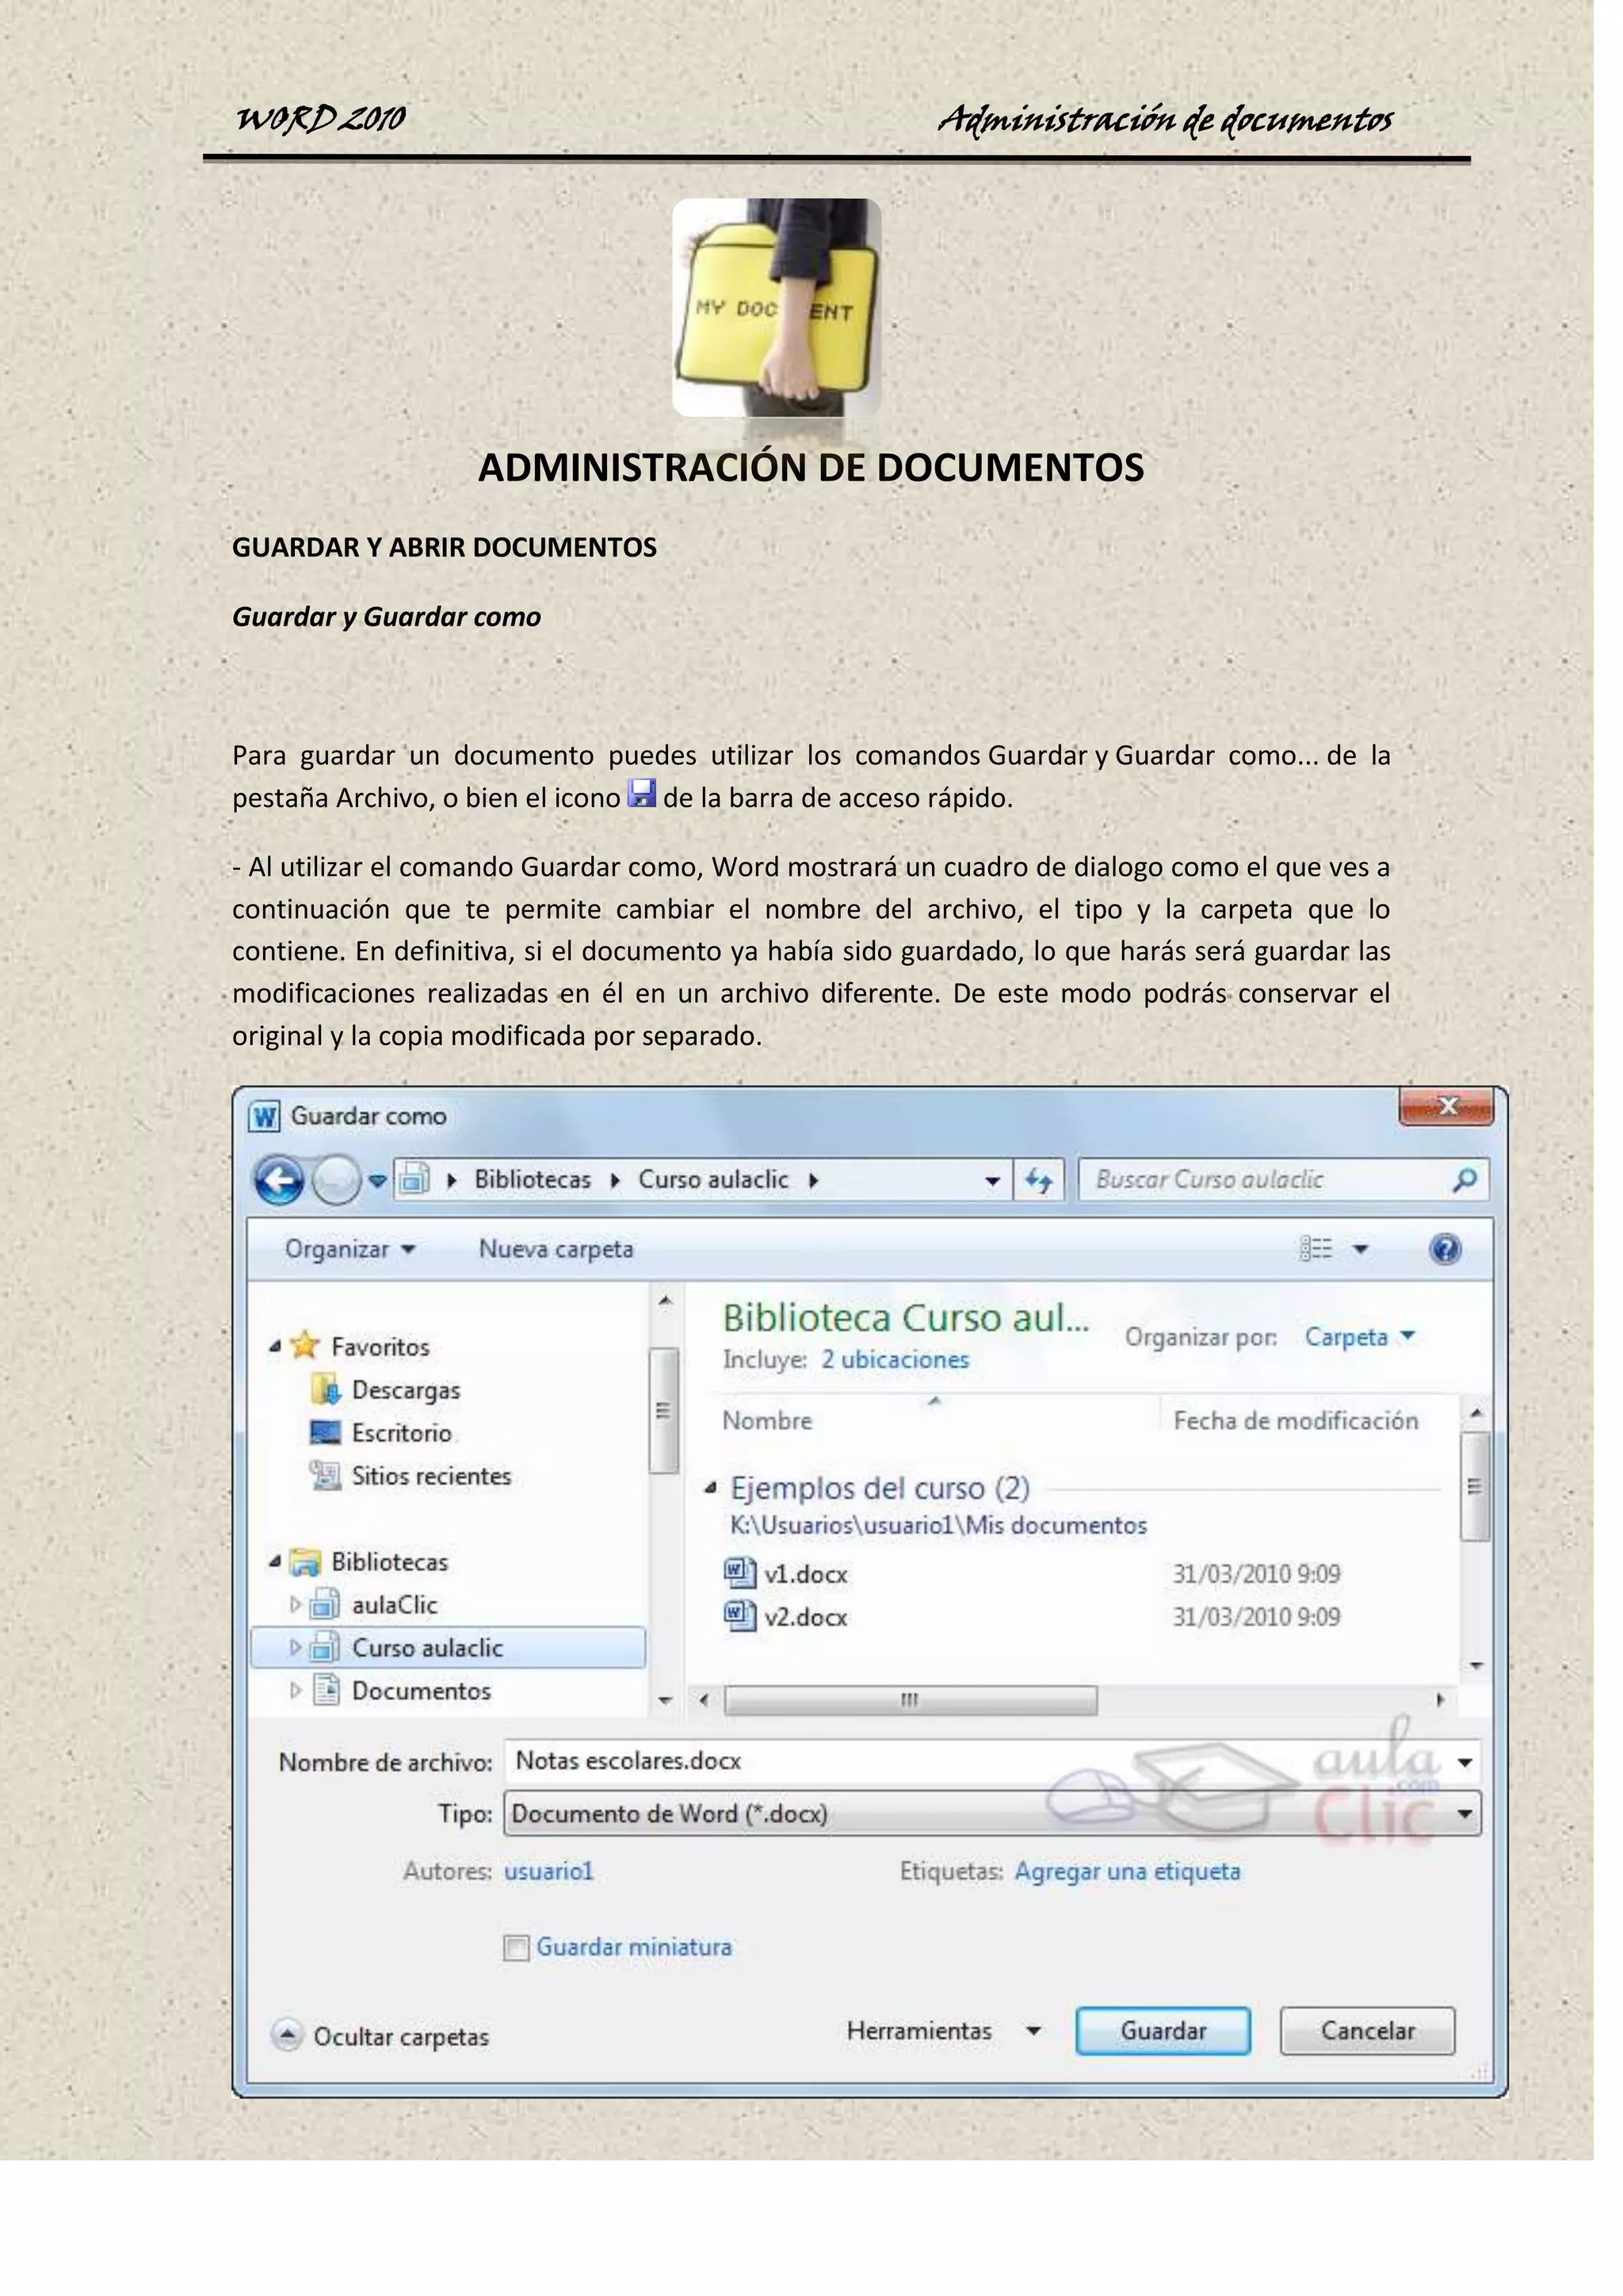Open Organizar por Carpeta dropdown
This screenshot has width=1623, height=2296.
(x=1359, y=1337)
